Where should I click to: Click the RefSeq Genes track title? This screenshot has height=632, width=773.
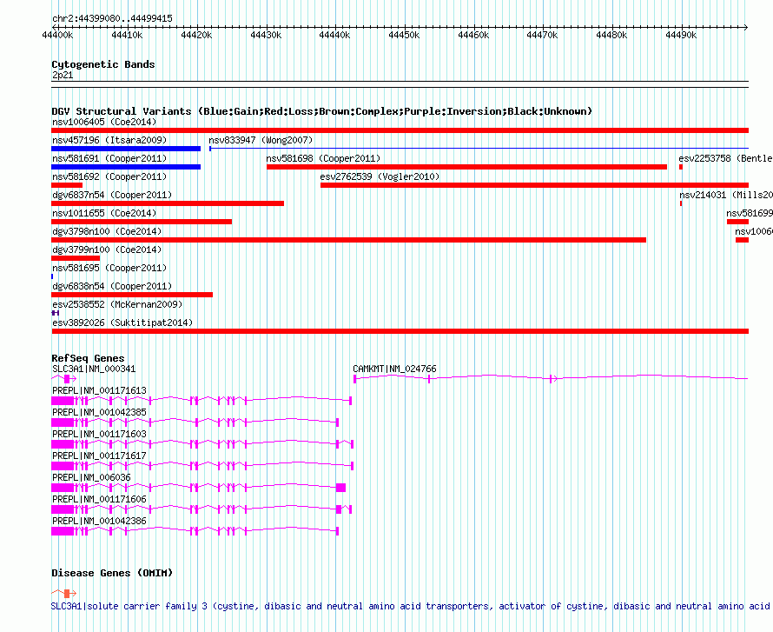pyautogui.click(x=88, y=358)
